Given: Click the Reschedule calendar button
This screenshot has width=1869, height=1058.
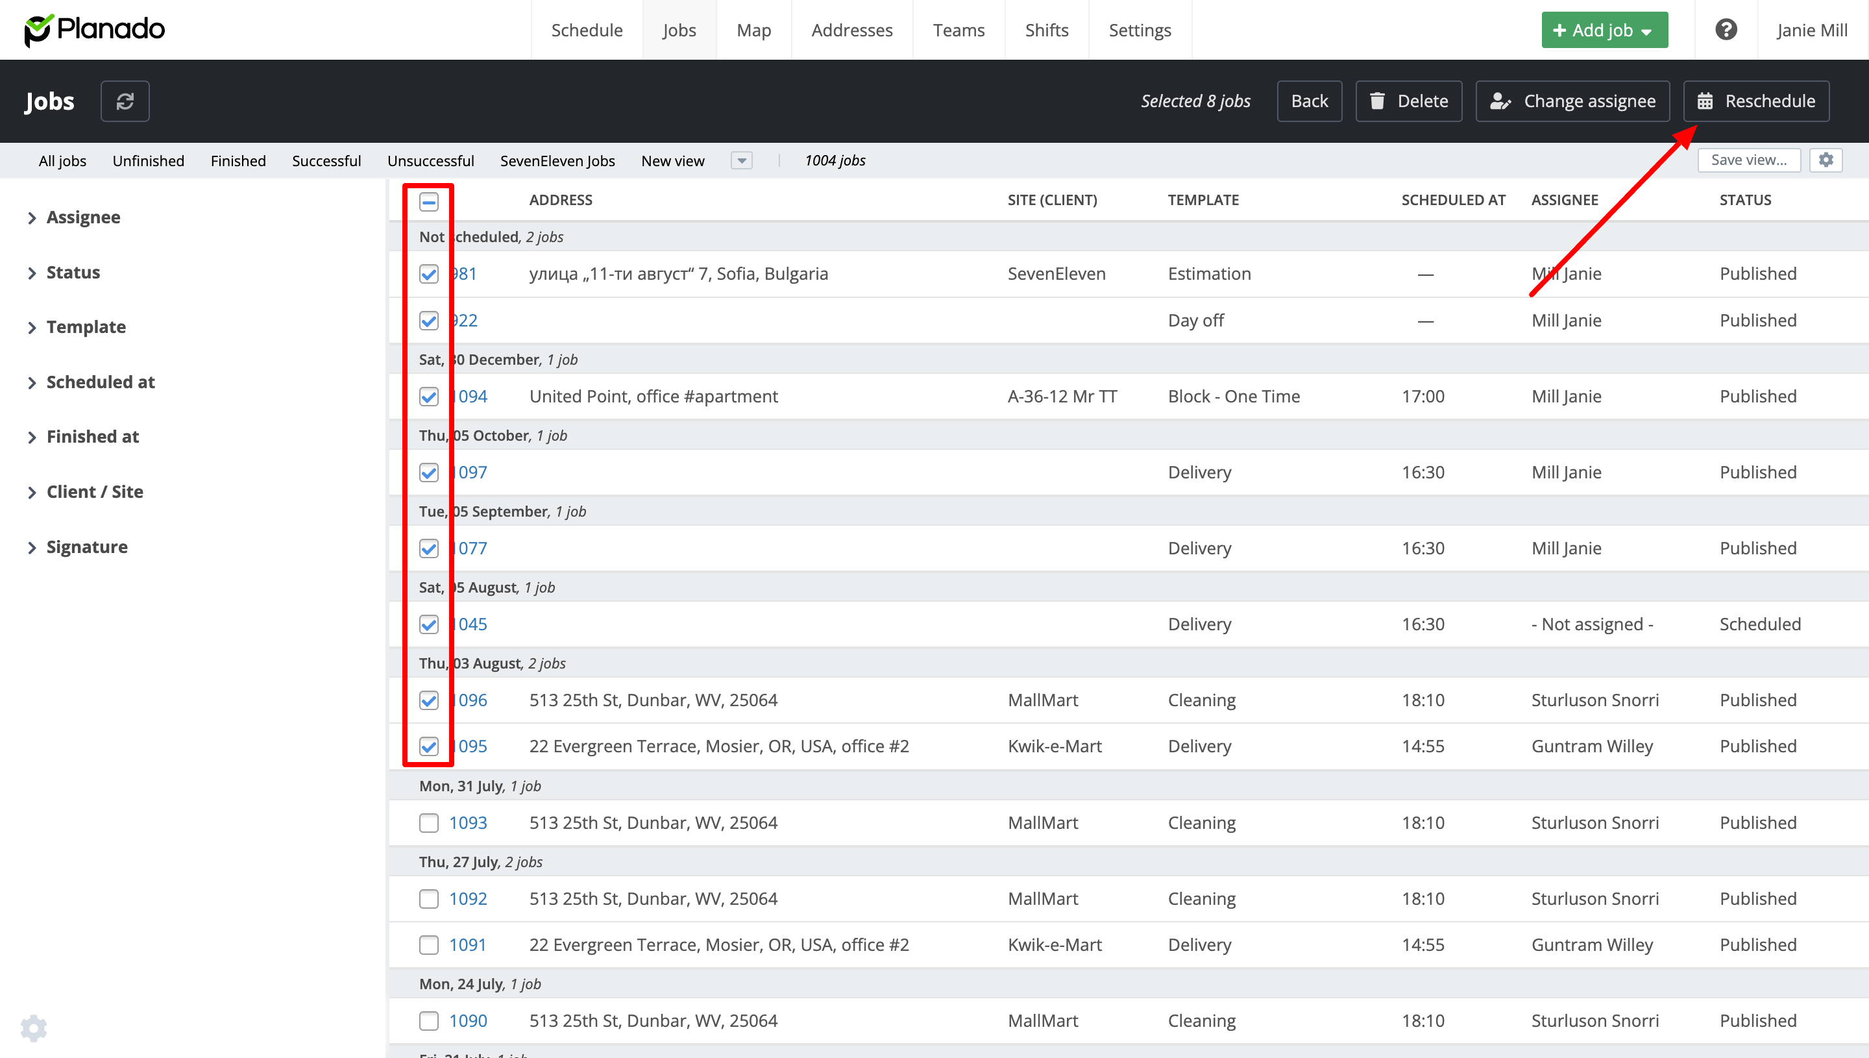Looking at the screenshot, I should click(1755, 101).
